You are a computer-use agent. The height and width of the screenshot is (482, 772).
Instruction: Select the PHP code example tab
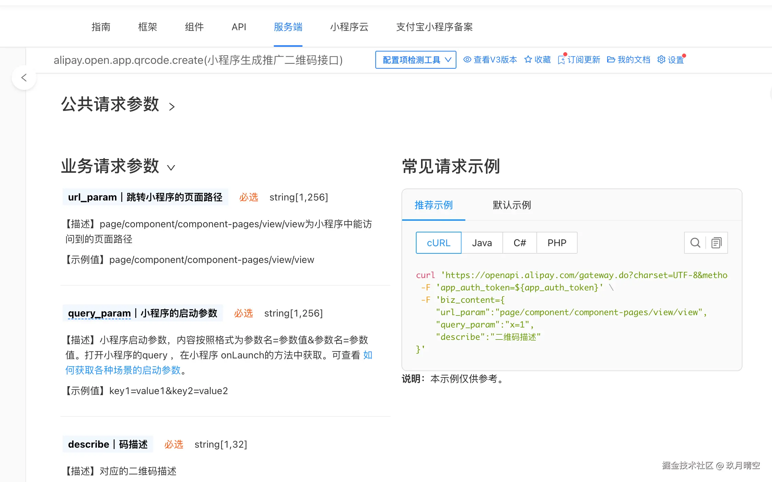tap(556, 243)
